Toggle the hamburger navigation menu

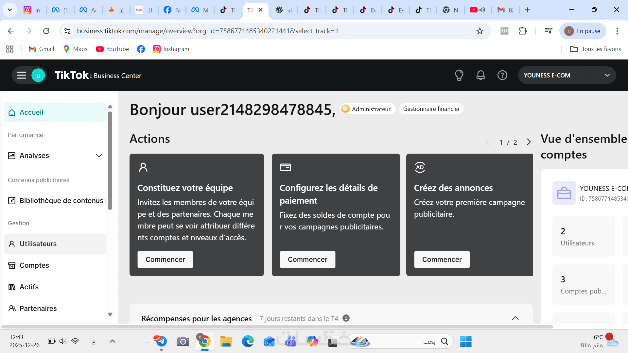click(22, 76)
